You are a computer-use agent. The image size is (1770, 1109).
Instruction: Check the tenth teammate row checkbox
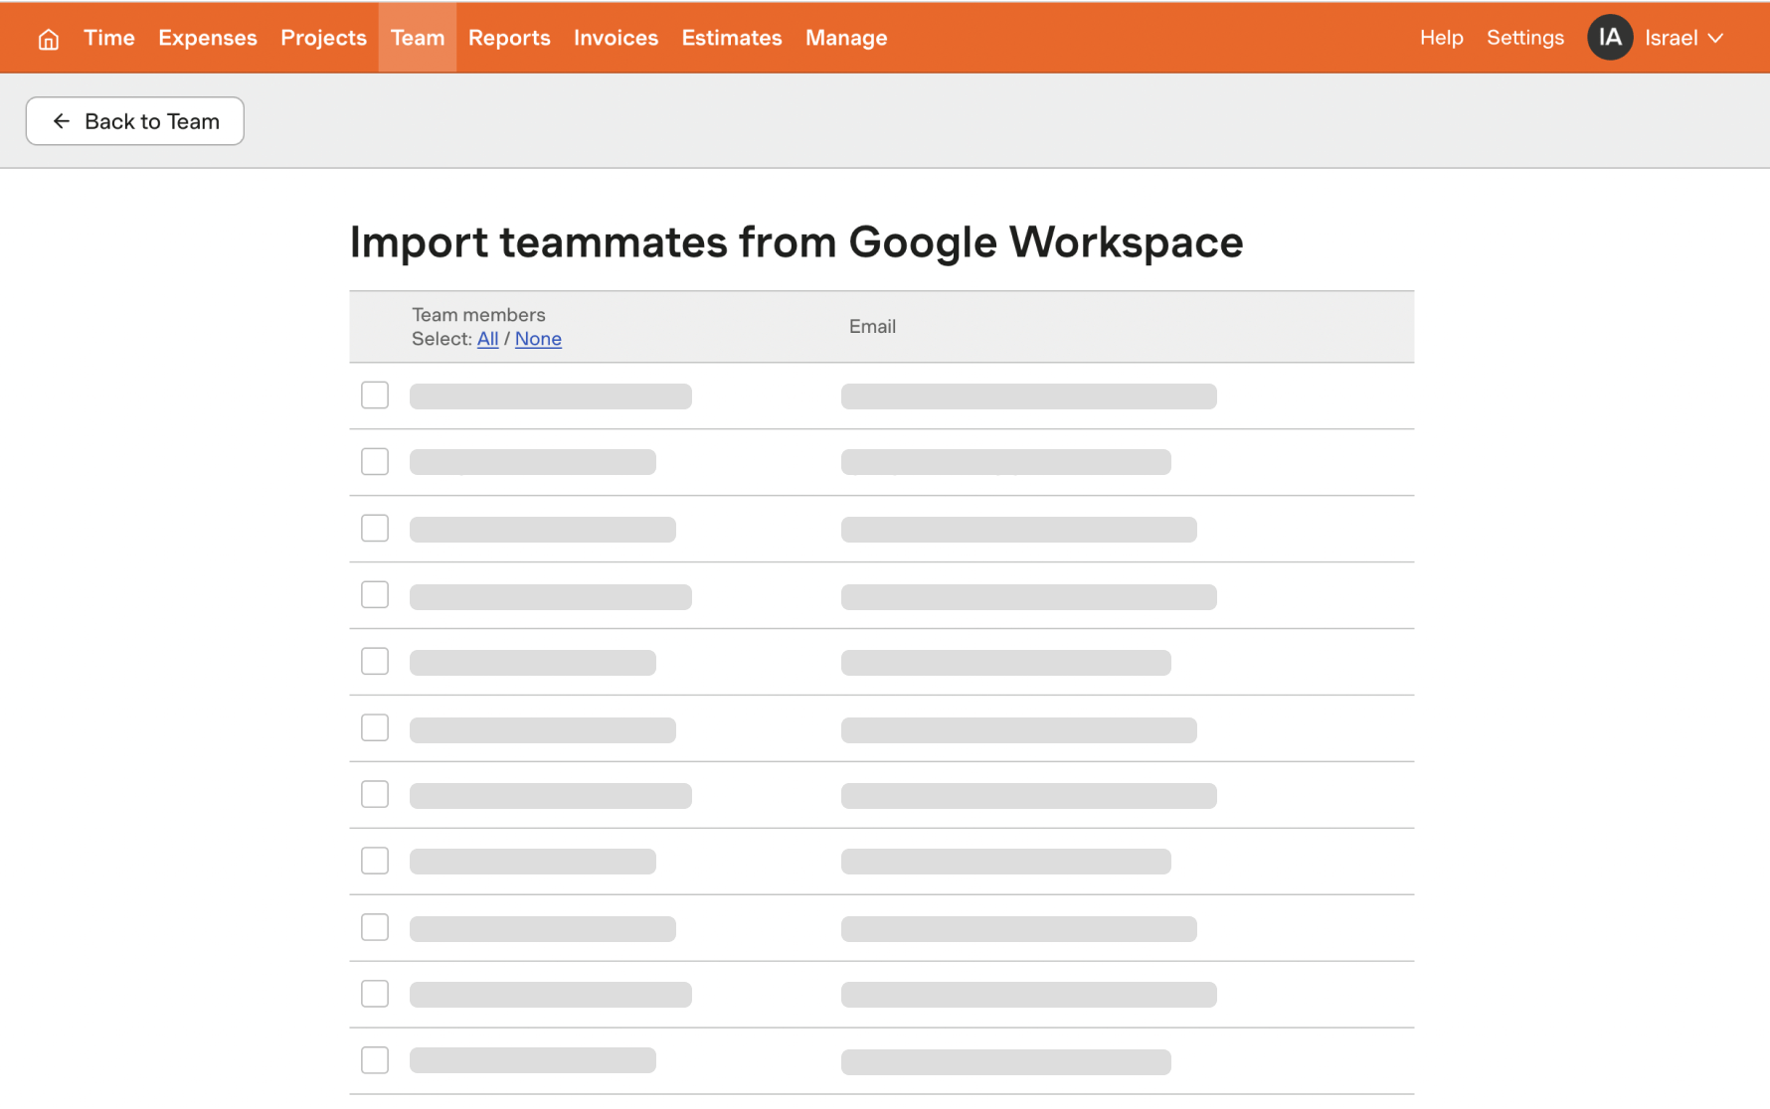[375, 995]
